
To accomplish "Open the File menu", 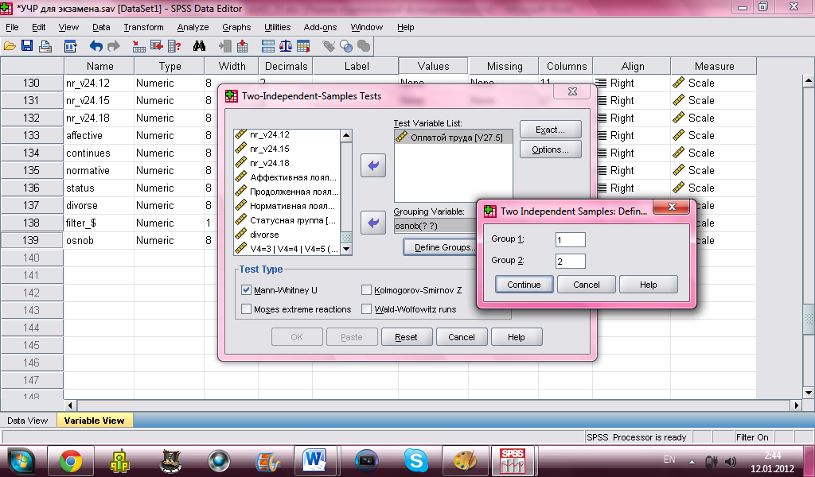I will (12, 27).
